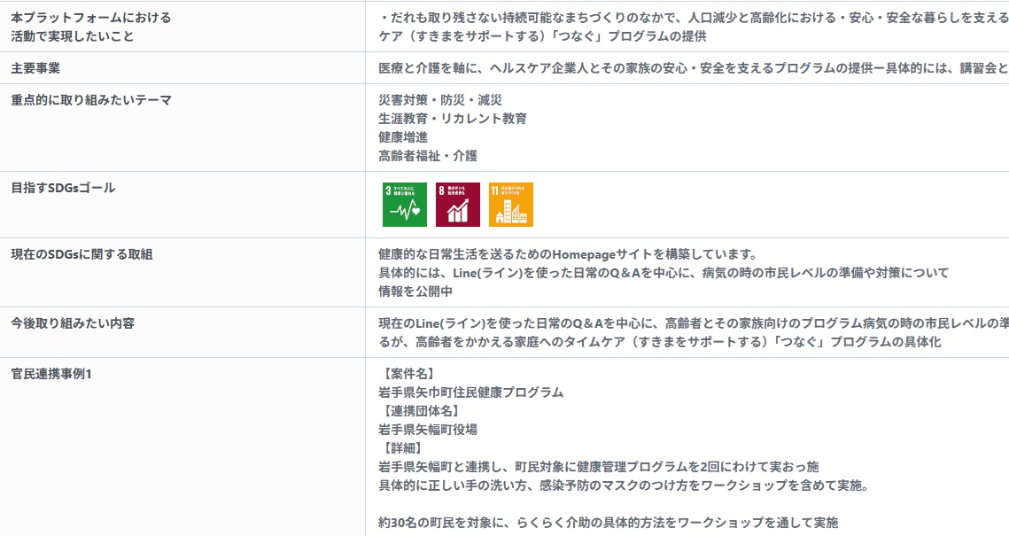Click the 情報を公開中 text line
Viewport: 1009px width, 536px height.
coord(415,292)
